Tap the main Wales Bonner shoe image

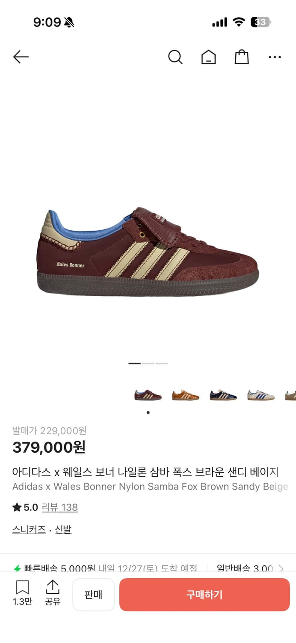click(148, 251)
